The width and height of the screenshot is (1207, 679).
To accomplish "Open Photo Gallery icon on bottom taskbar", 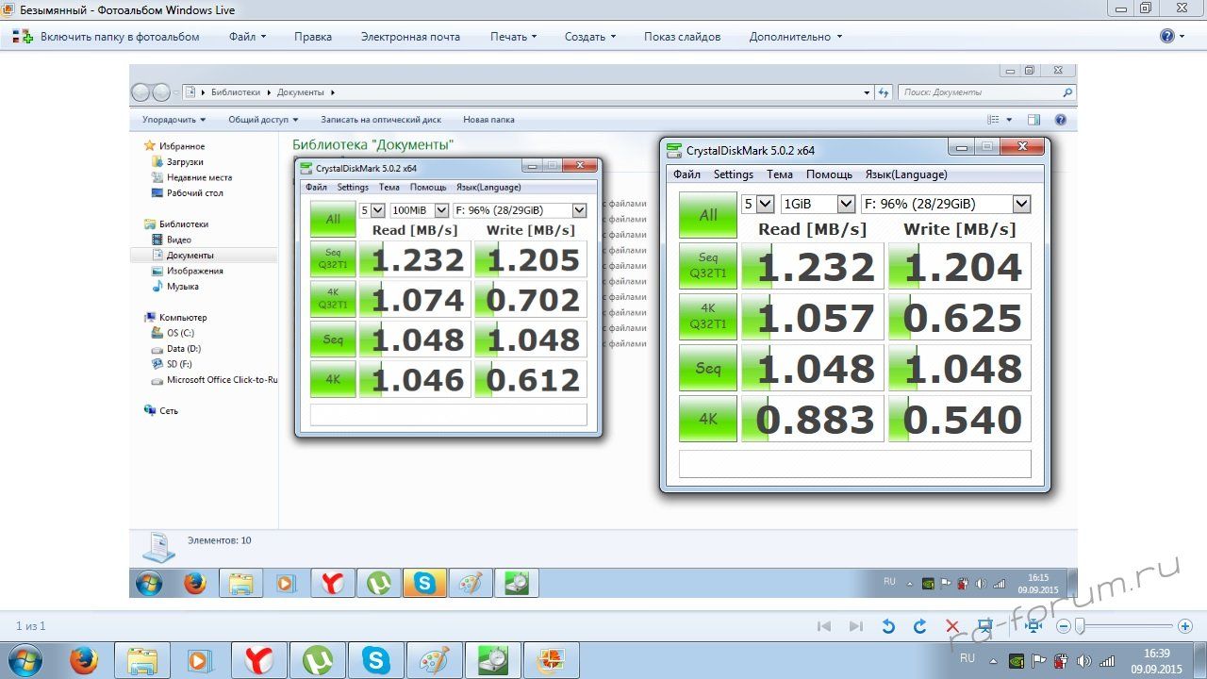I will (551, 660).
